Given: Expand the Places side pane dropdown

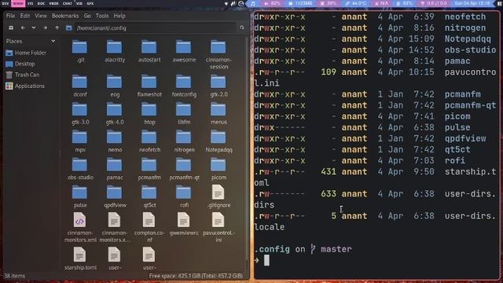Looking at the screenshot, I should point(53,41).
